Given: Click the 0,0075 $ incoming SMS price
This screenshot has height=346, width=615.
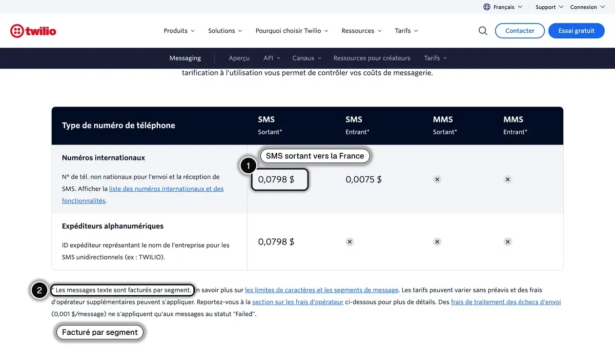Looking at the screenshot, I should [x=363, y=179].
